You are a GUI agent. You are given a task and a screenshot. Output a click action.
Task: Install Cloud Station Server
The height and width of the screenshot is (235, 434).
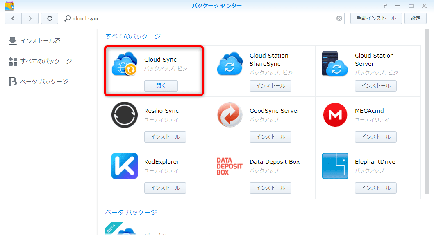(375, 86)
